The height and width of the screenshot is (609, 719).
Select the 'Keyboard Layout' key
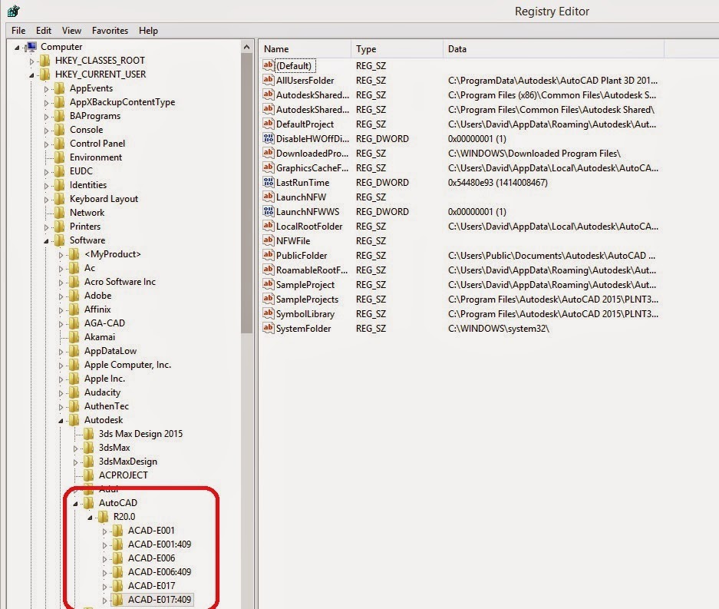coord(104,199)
